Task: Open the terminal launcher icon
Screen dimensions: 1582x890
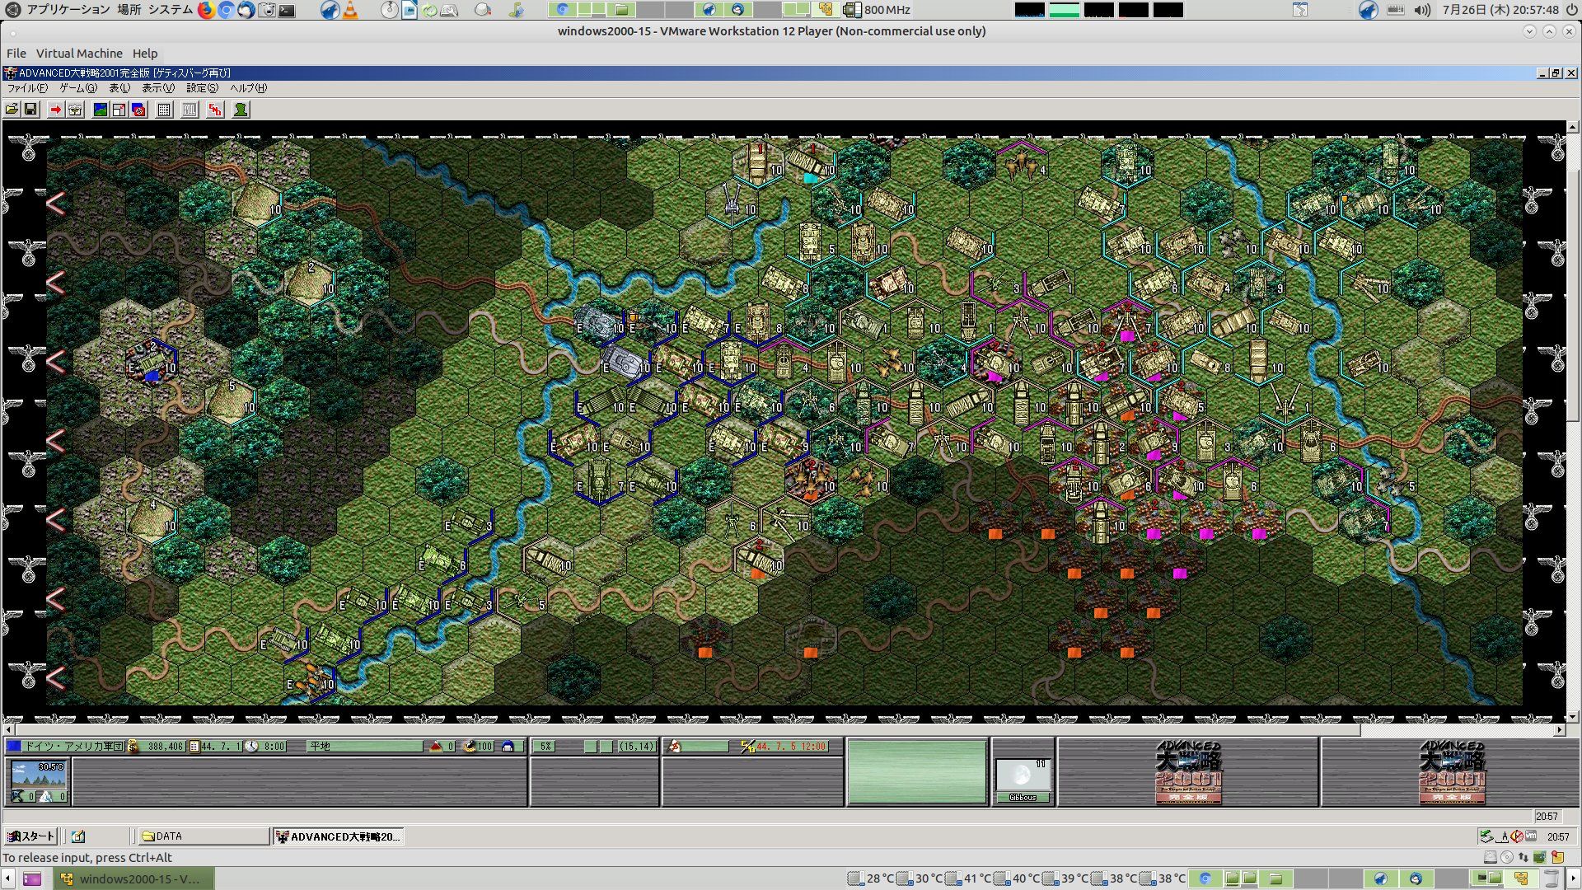Action: click(x=287, y=10)
